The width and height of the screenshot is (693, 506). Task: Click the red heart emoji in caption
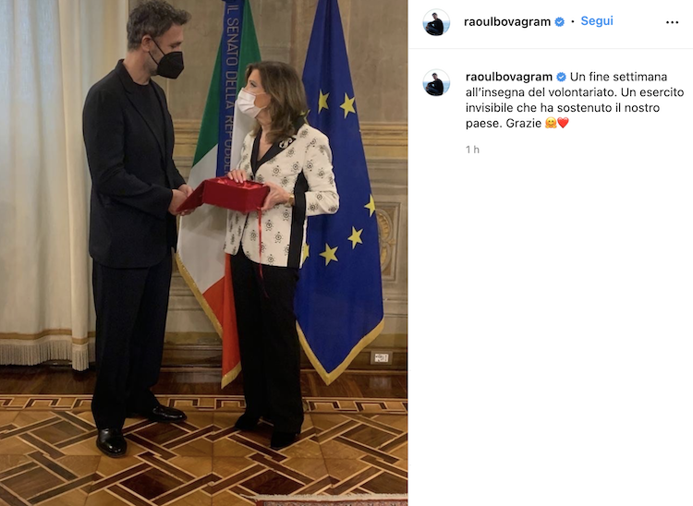pyautogui.click(x=563, y=123)
